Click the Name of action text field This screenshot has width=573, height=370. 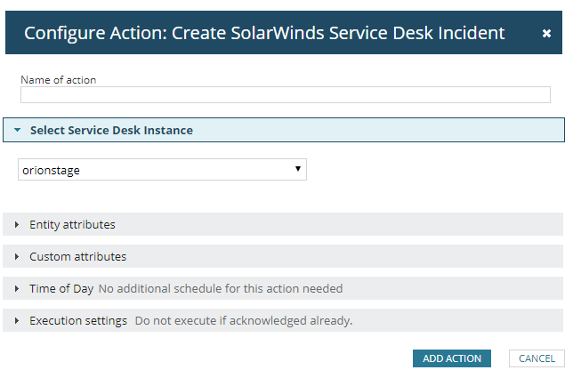(x=286, y=95)
